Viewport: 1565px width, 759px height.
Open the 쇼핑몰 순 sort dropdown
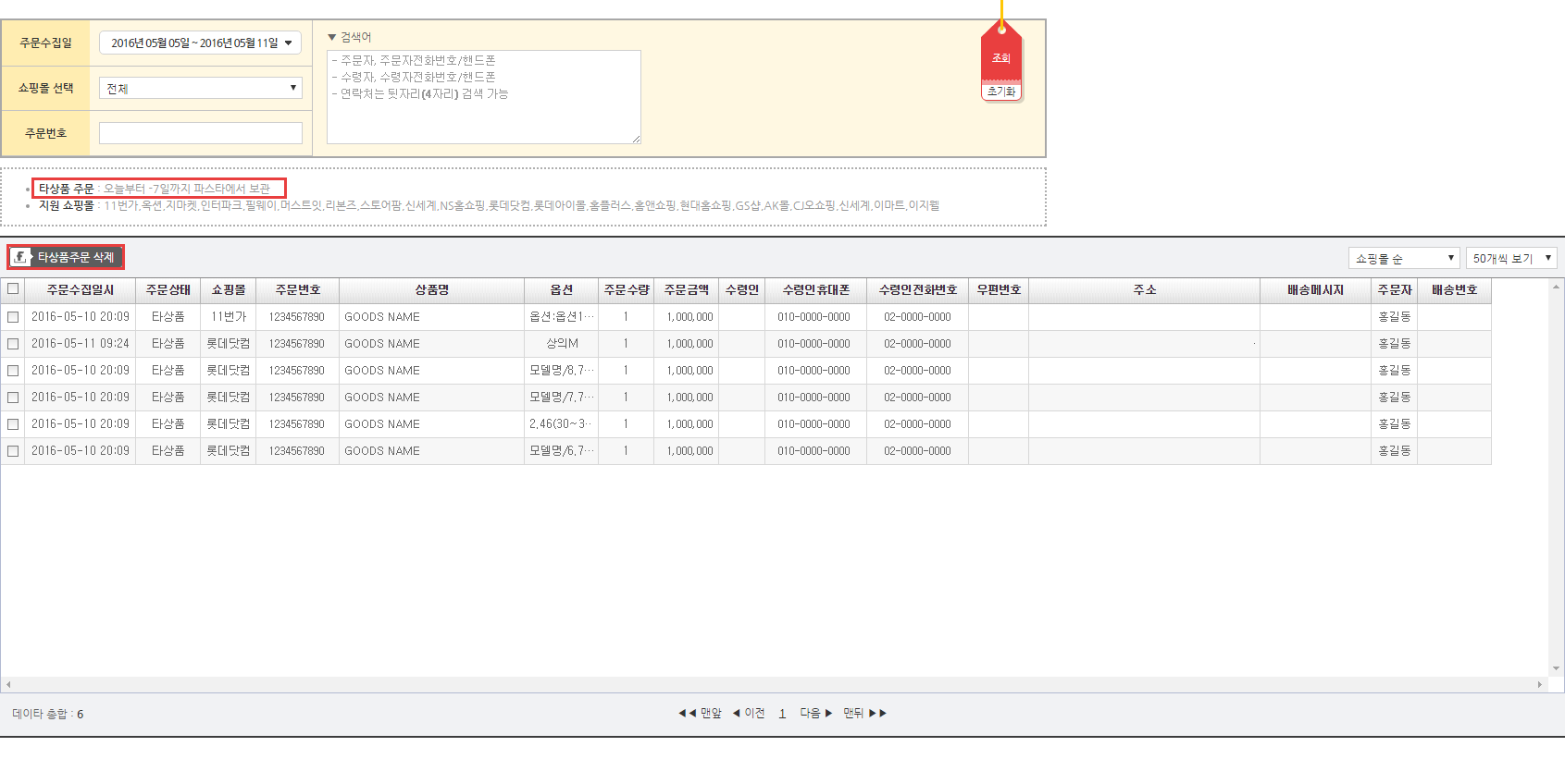[x=1403, y=258]
